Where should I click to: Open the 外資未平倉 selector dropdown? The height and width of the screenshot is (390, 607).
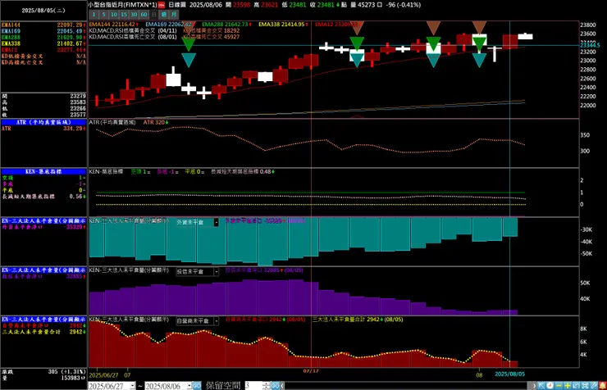(216, 222)
